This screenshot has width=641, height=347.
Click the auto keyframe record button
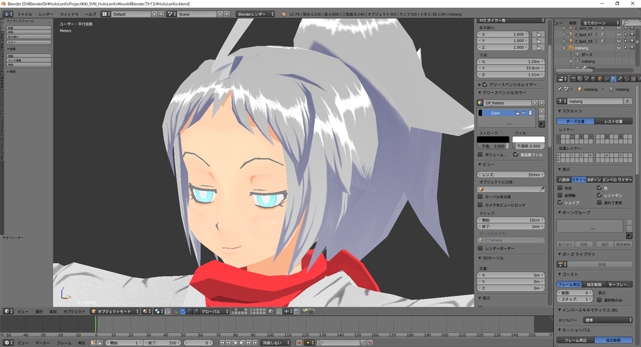click(299, 343)
